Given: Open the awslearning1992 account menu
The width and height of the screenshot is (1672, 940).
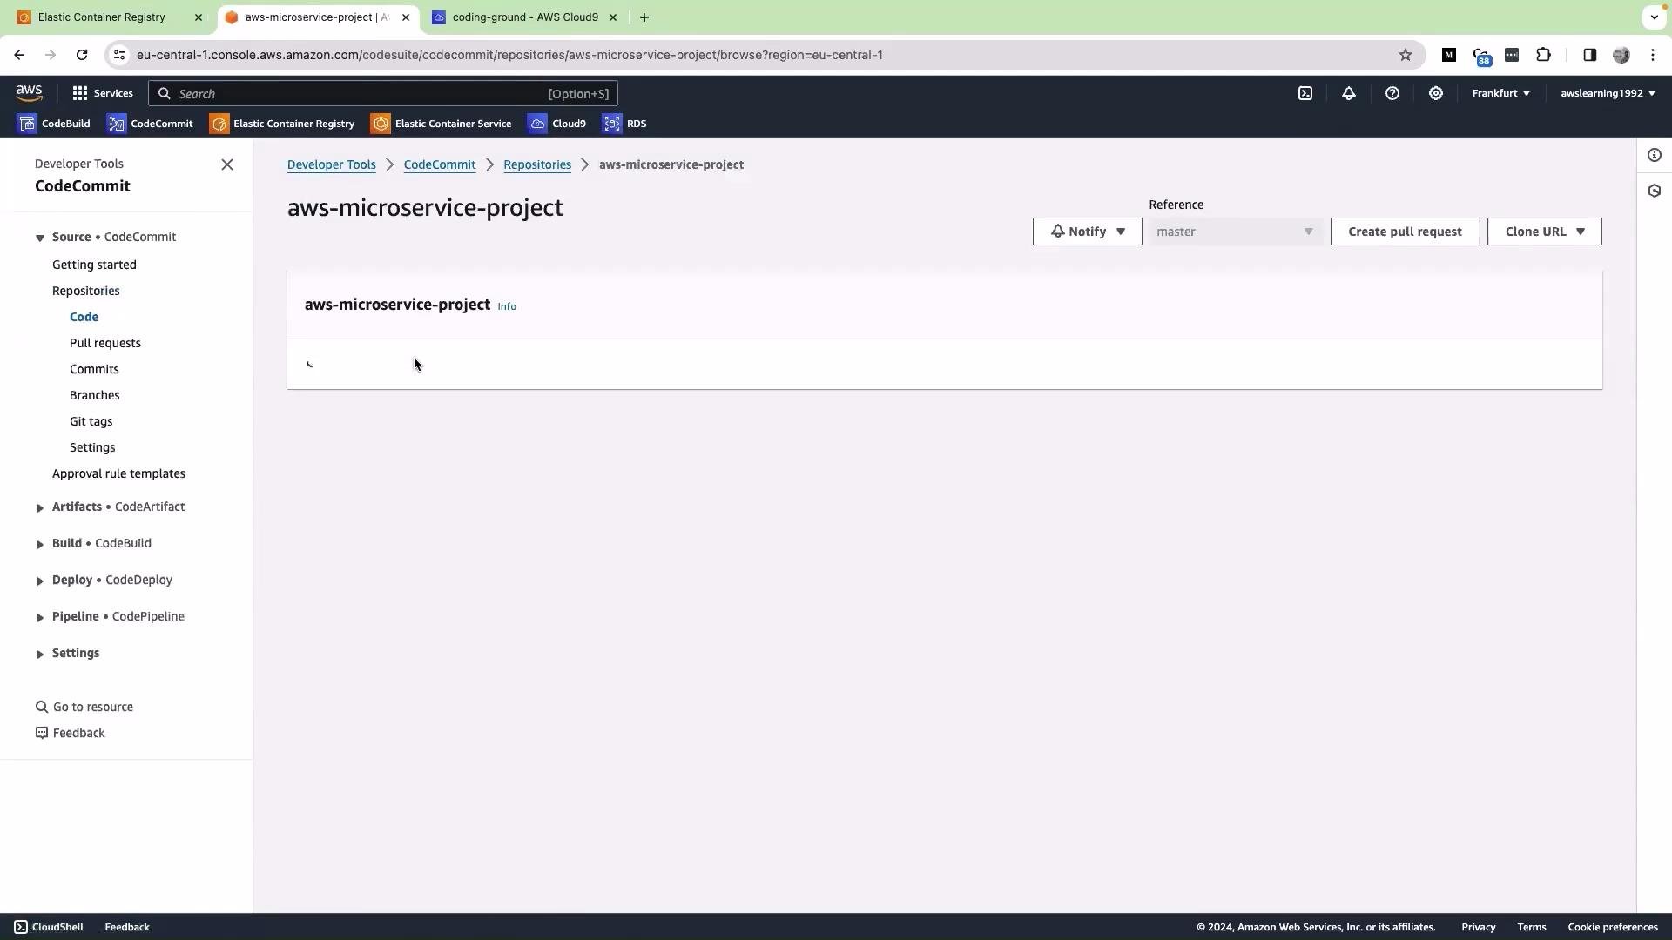Looking at the screenshot, I should [1608, 93].
